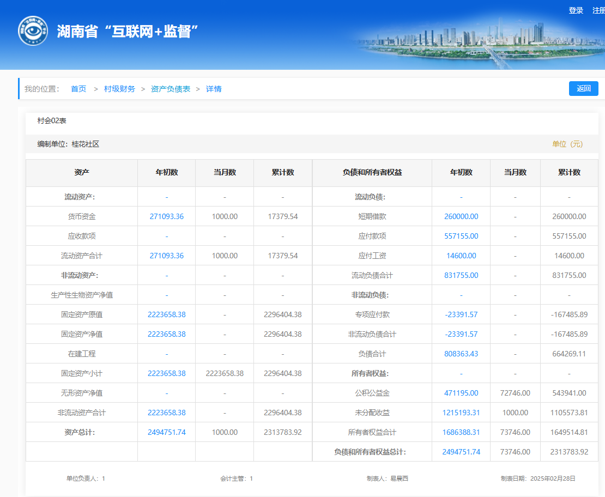605x497 pixels.
Task: Open 负债合计 年初数 link 808363.43
Action: [461, 354]
